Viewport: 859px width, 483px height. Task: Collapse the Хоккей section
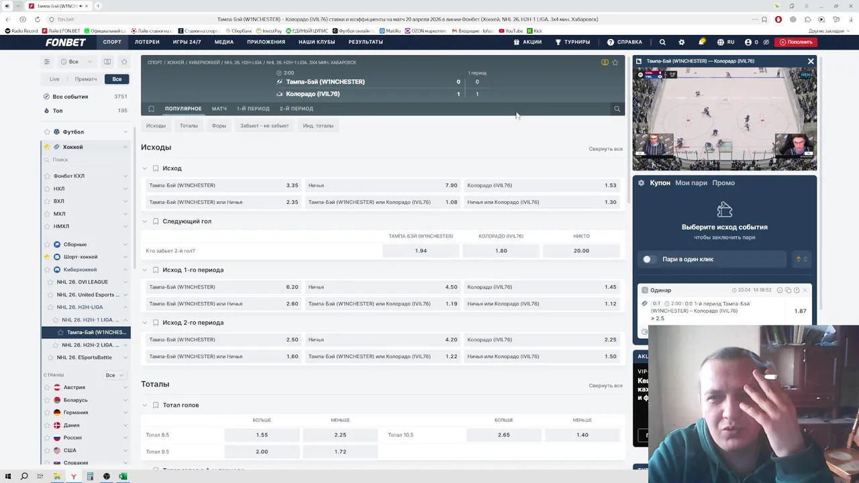click(125, 147)
